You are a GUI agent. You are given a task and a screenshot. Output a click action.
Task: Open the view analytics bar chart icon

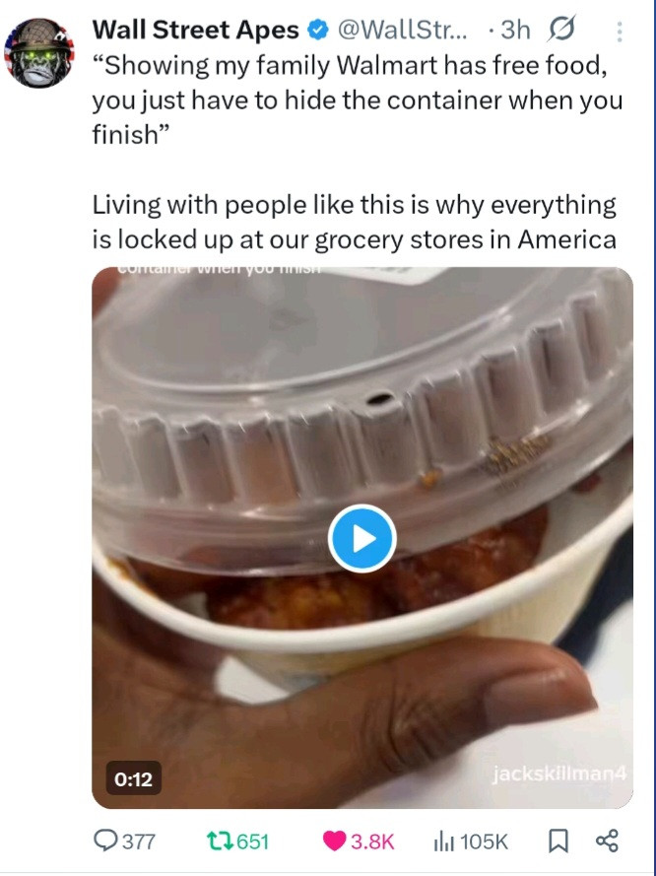[444, 842]
